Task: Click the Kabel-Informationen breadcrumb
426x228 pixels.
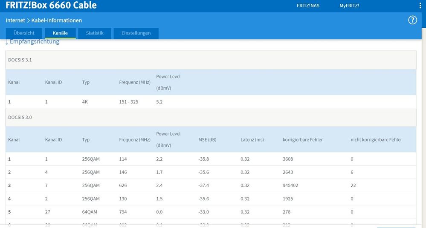Action: (x=57, y=20)
